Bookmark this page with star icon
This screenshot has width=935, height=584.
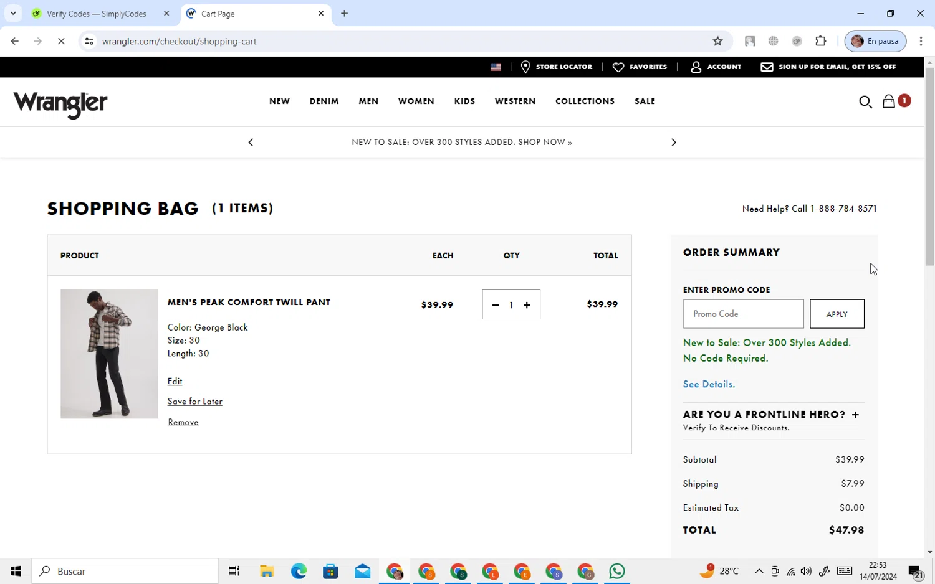tap(717, 41)
